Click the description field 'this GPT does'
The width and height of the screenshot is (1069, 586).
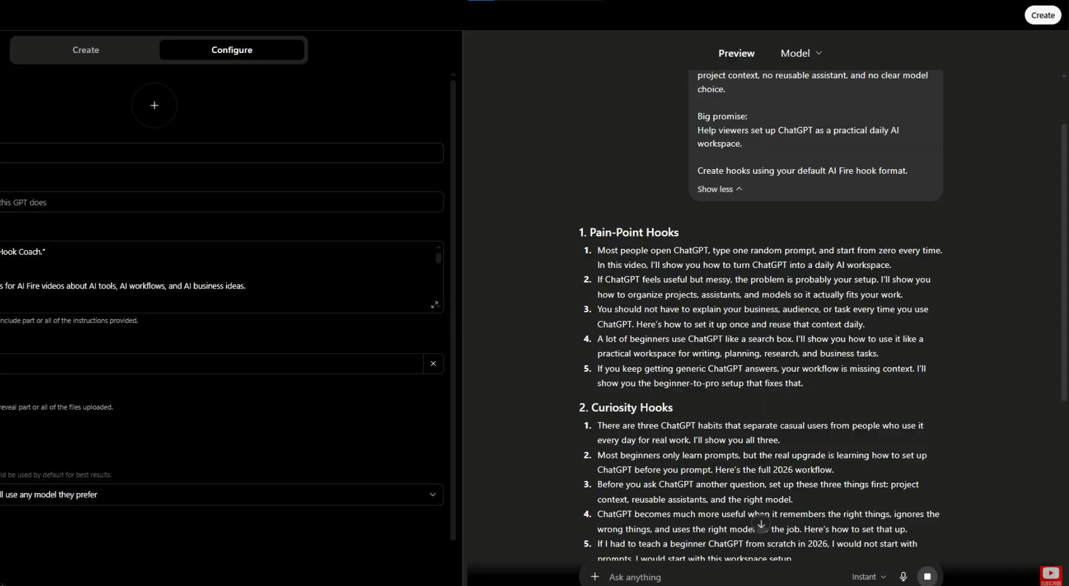pyautogui.click(x=222, y=202)
